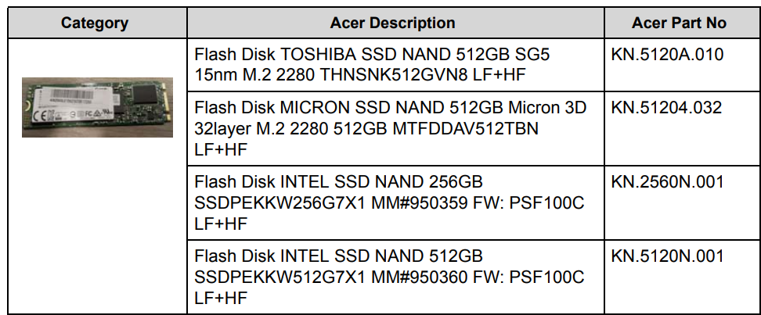This screenshot has width=761, height=315.
Task: Click the SSDPEKKW256G7X1 model text
Action: pos(280,202)
